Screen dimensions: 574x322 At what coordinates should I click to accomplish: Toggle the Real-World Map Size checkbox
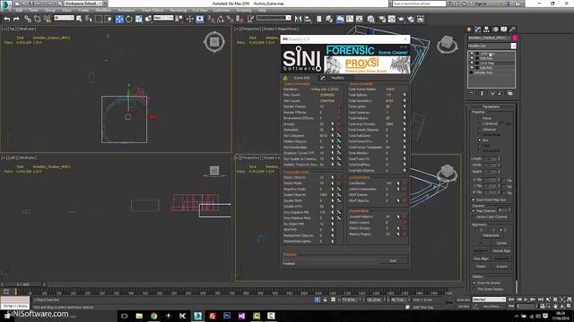click(x=474, y=199)
